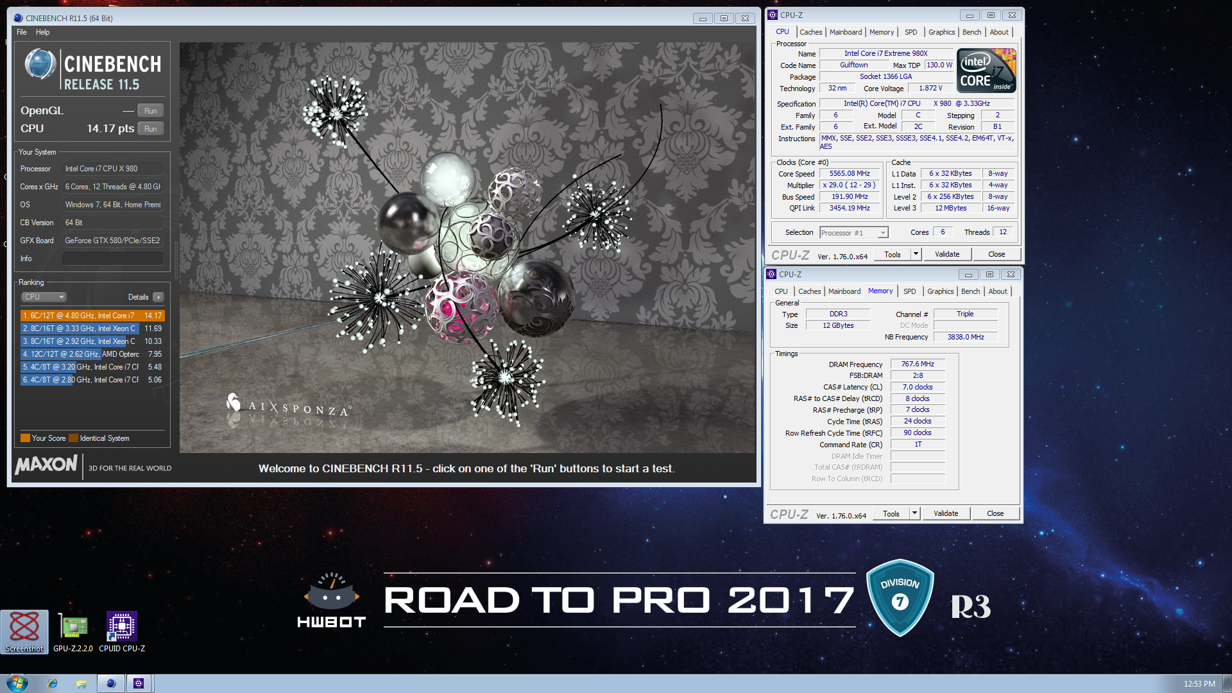The width and height of the screenshot is (1232, 693).
Task: Open the Help menu in Cinebench
Action: click(42, 32)
